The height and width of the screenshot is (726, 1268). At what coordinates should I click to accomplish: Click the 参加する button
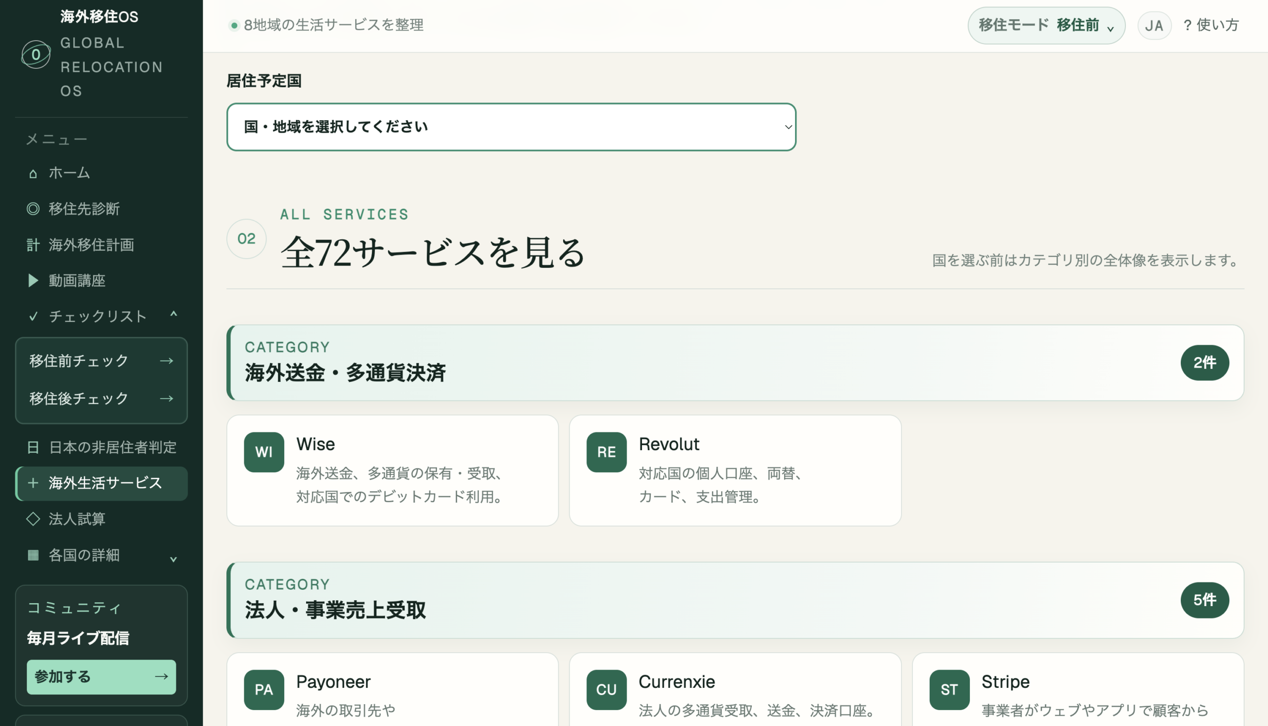[101, 676]
